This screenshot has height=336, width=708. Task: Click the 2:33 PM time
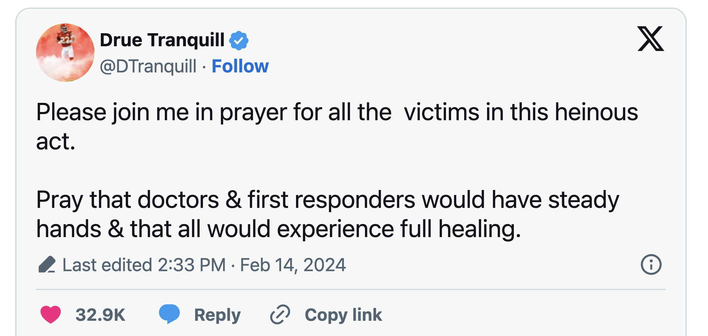[192, 265]
